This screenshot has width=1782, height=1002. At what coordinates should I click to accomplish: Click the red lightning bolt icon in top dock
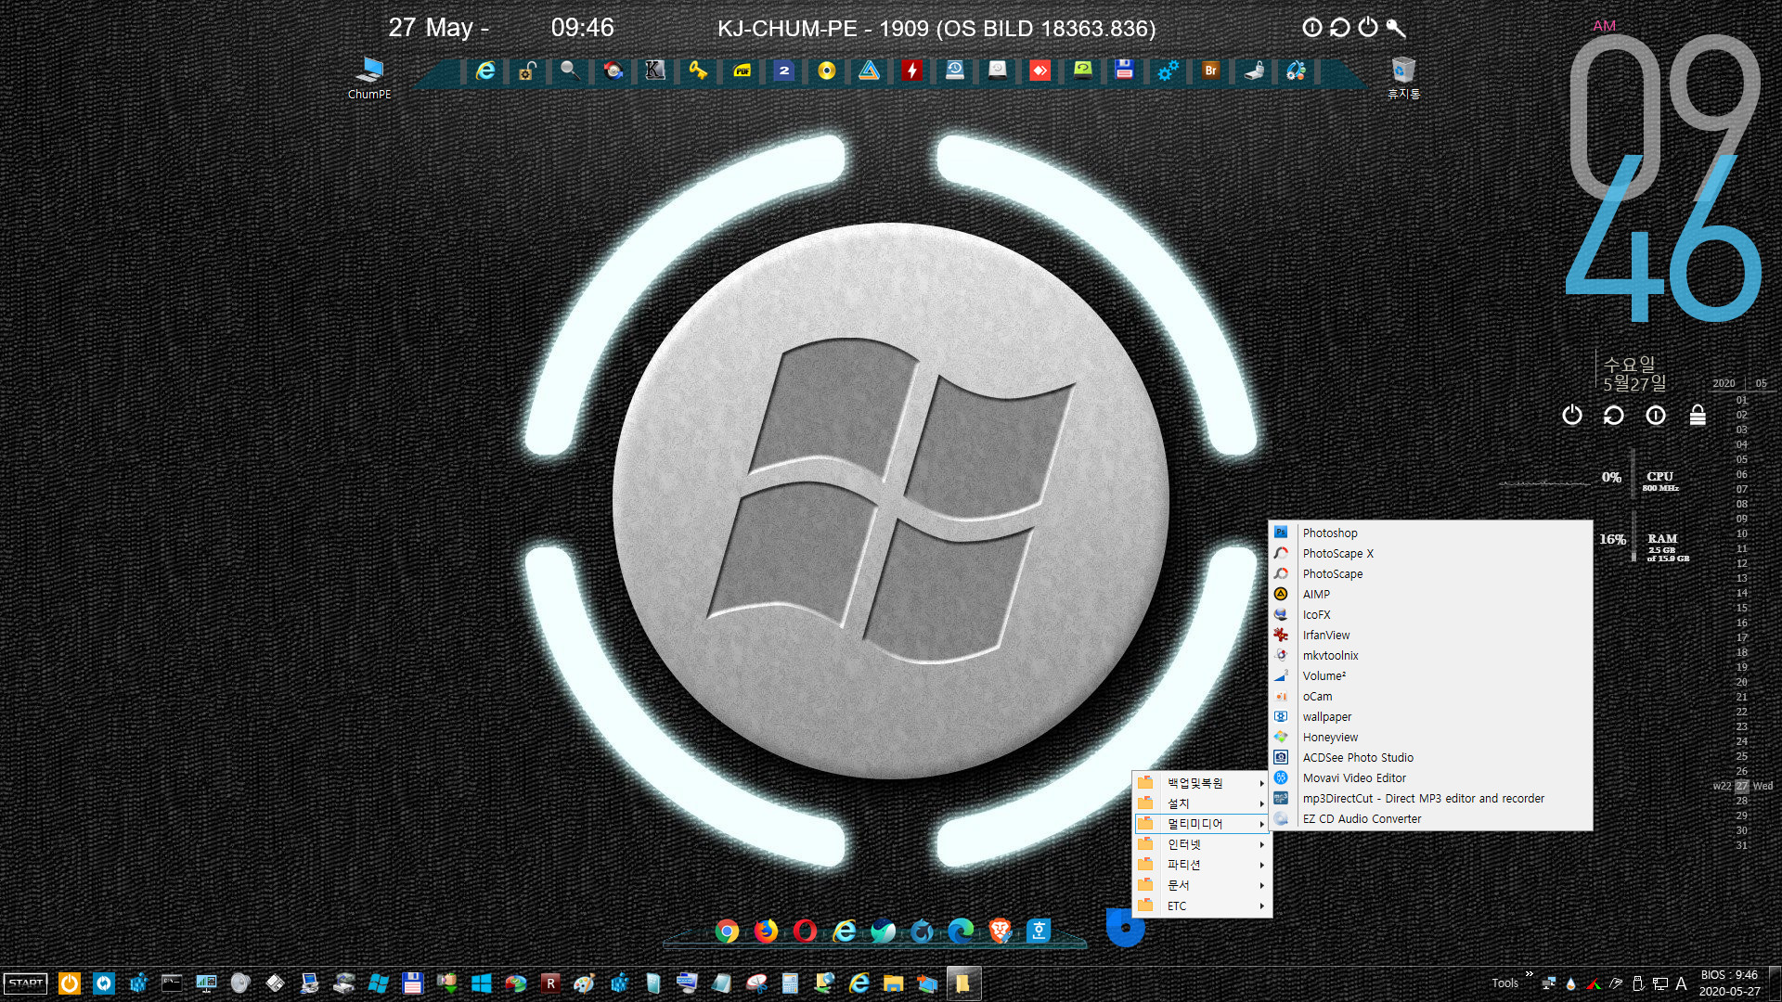coord(911,71)
